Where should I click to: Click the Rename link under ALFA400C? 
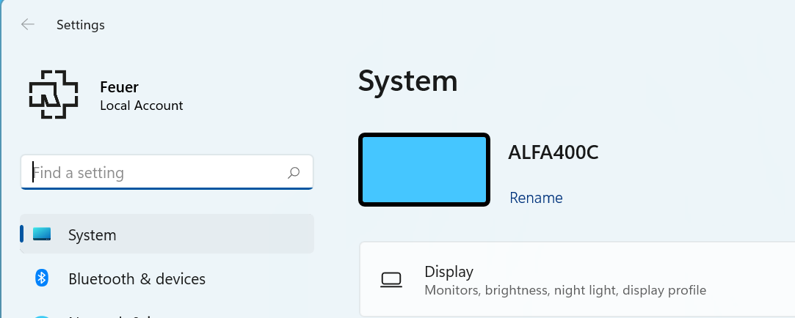(536, 198)
